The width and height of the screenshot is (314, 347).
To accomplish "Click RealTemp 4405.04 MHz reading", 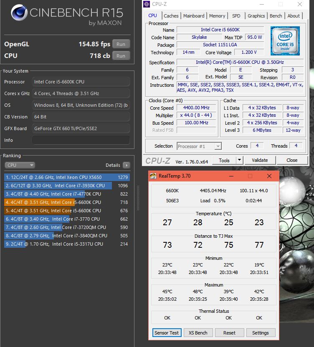I will (x=213, y=191).
